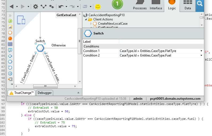Click the undo arrow
Screen dimensions: 212x136
tap(61, 6)
